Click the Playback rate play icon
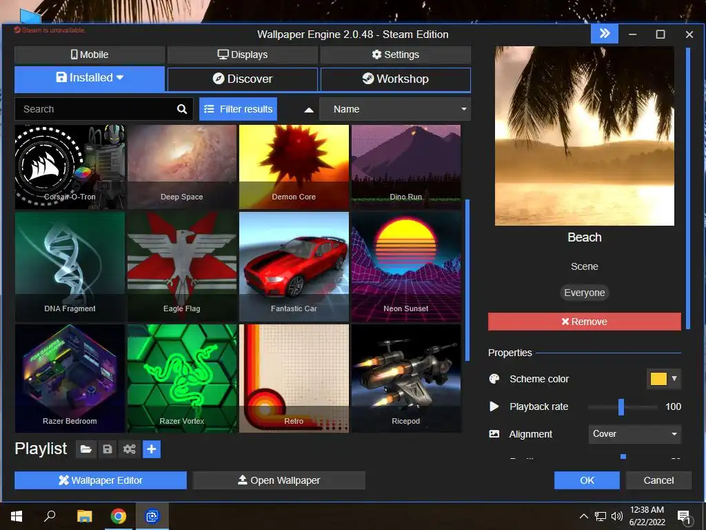The image size is (706, 530). coord(494,406)
